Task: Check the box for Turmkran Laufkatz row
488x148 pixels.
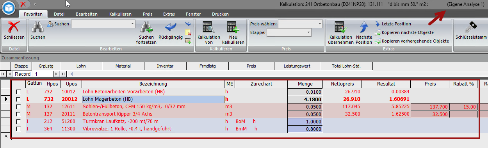Action: pos(18,121)
